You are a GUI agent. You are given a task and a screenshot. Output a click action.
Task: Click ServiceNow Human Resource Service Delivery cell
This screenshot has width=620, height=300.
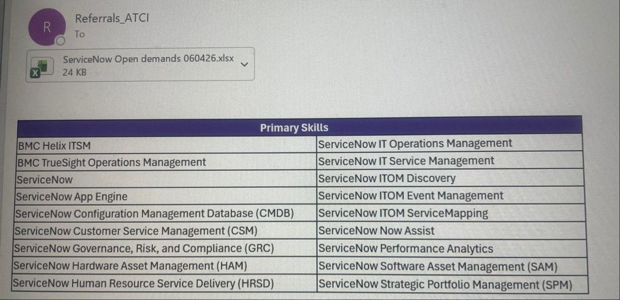pyautogui.click(x=164, y=283)
